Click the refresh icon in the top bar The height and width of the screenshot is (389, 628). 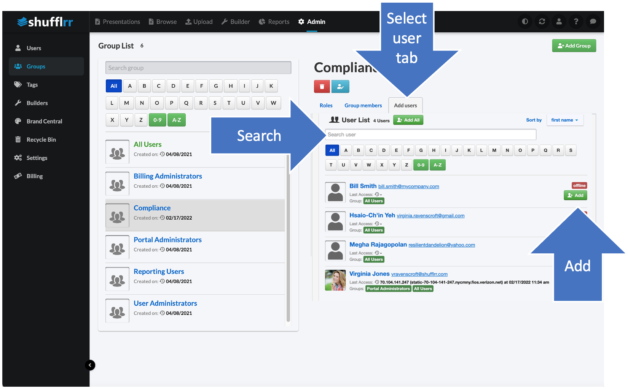click(x=542, y=22)
